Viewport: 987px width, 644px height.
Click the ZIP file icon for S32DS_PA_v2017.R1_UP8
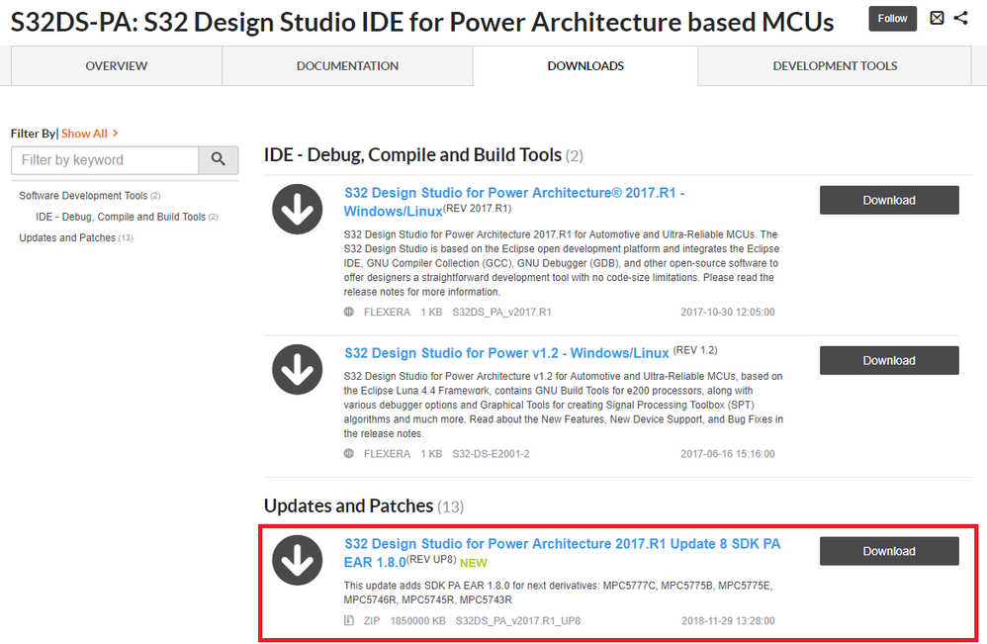[x=349, y=620]
